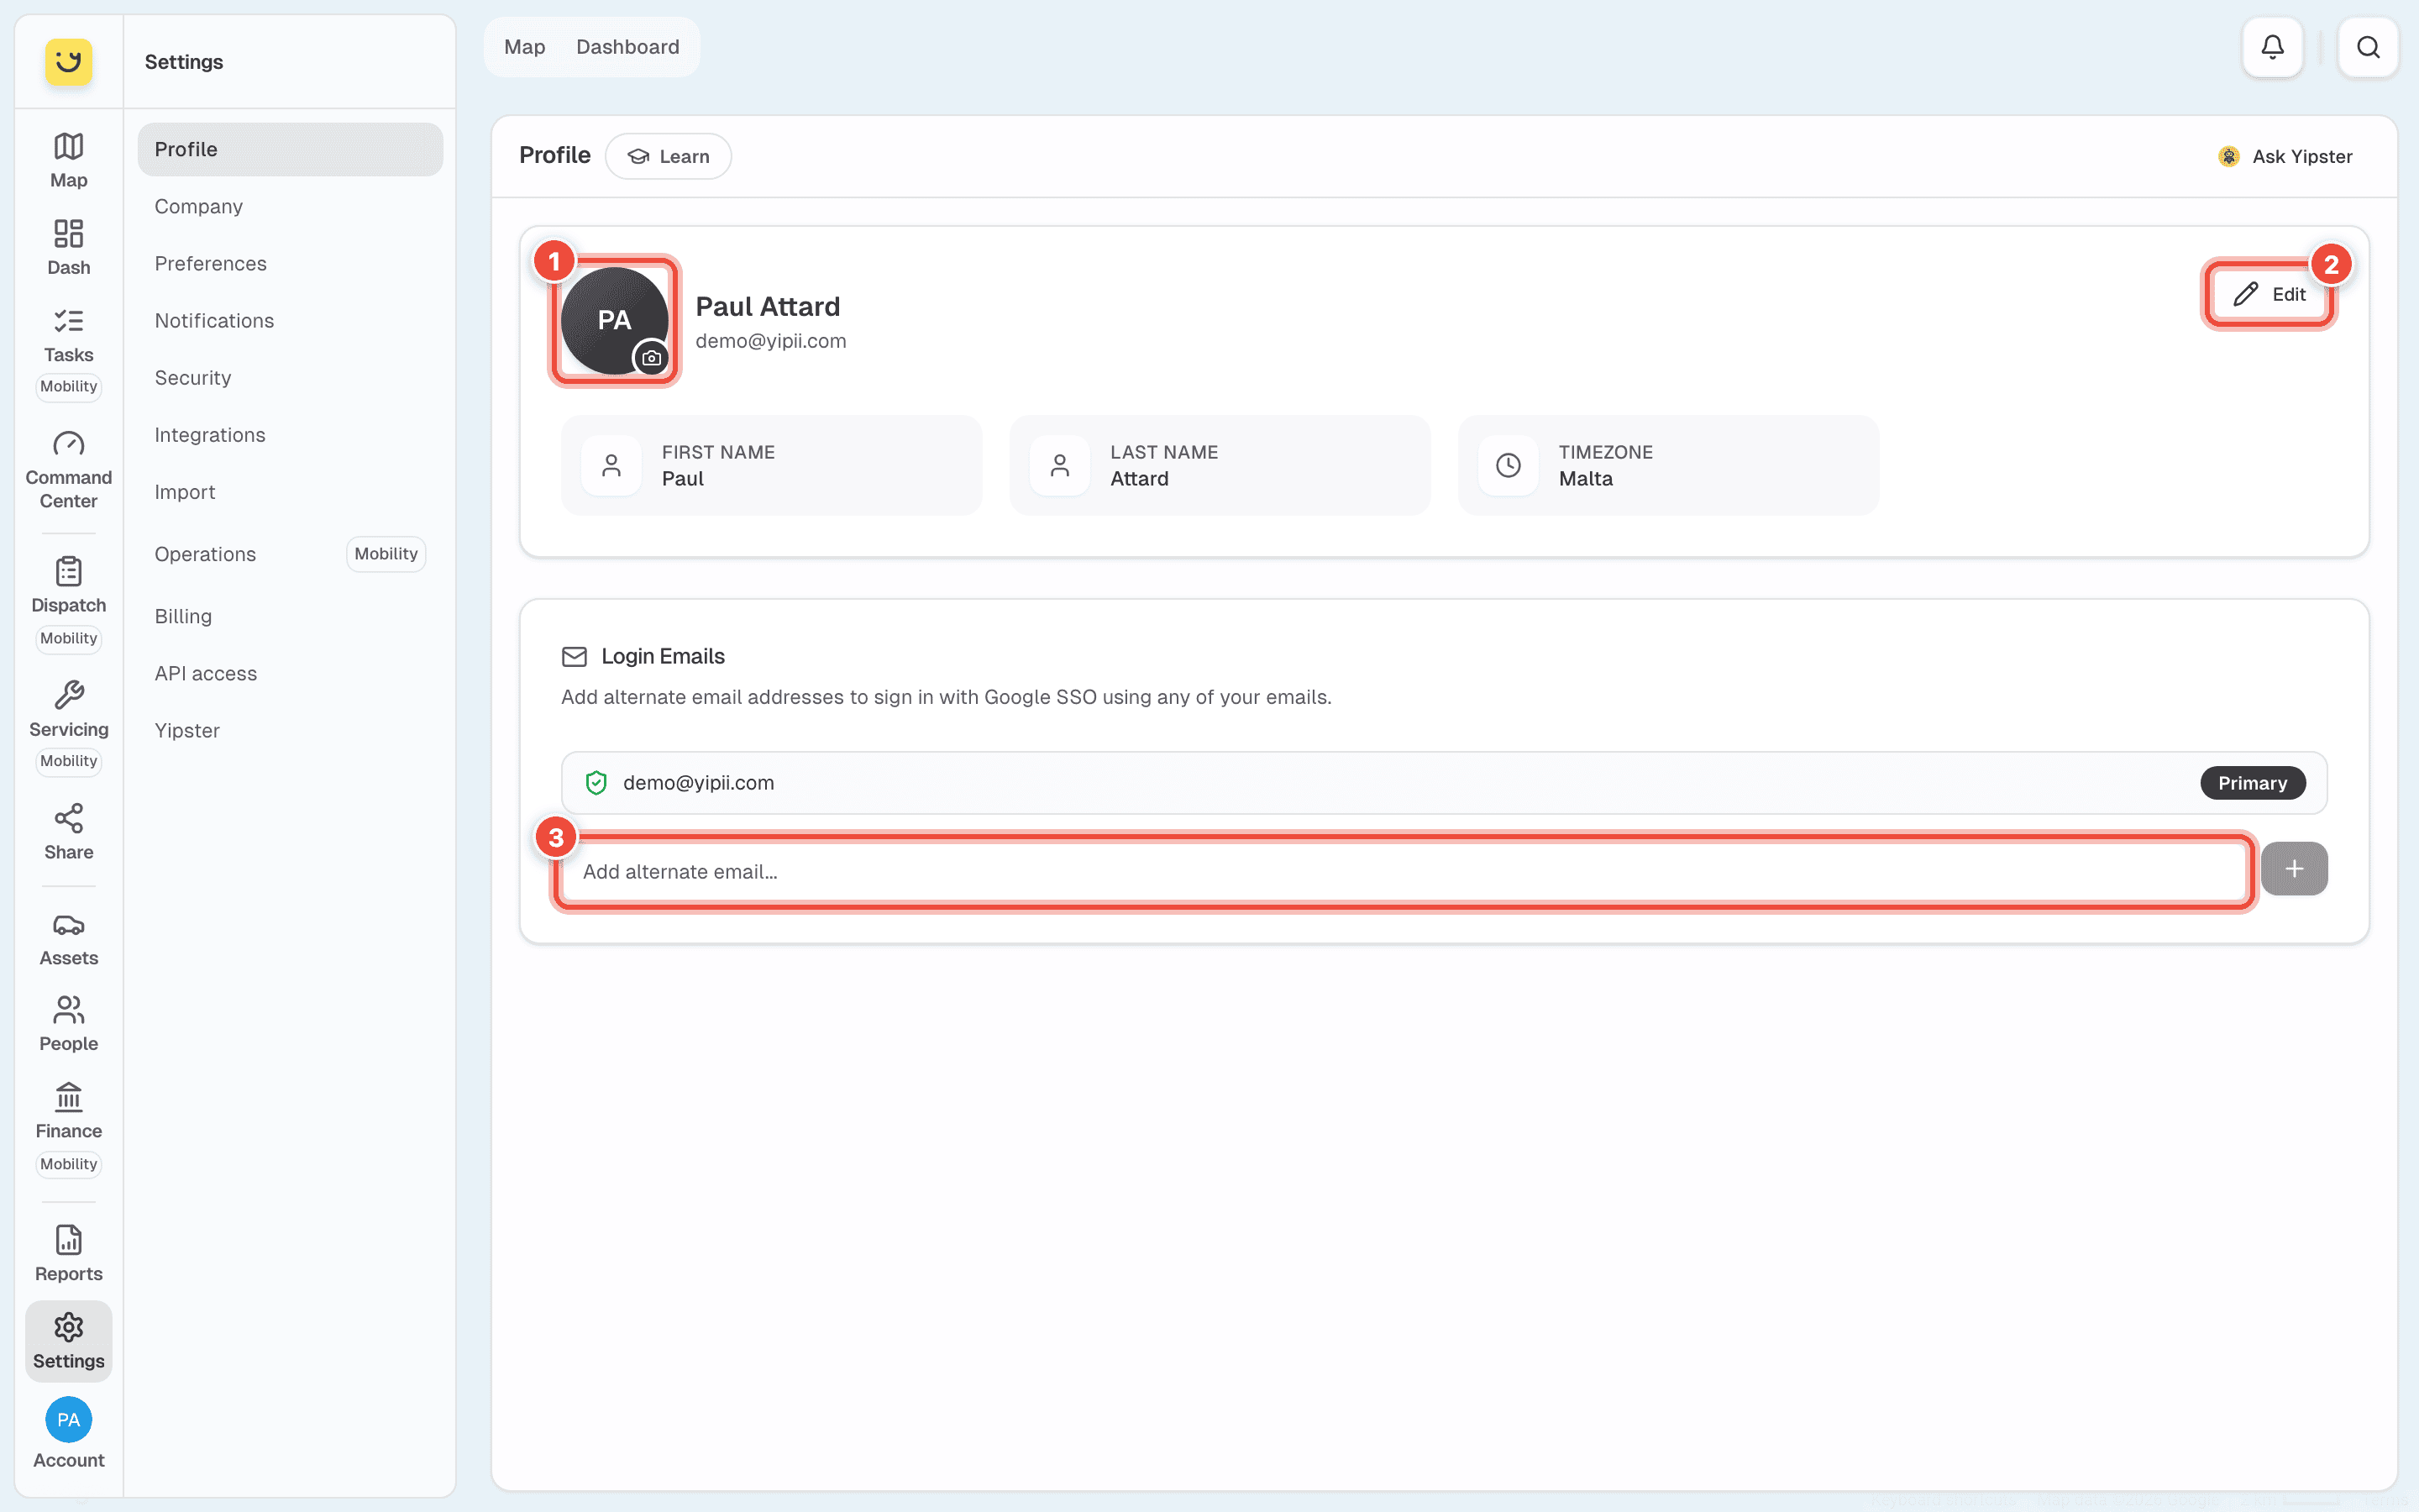Focus the Add alternate email field
The image size is (2419, 1512).
[1404, 871]
